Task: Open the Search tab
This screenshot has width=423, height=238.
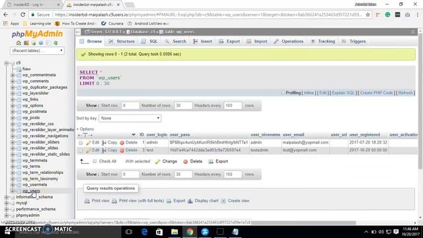Action: point(175,41)
